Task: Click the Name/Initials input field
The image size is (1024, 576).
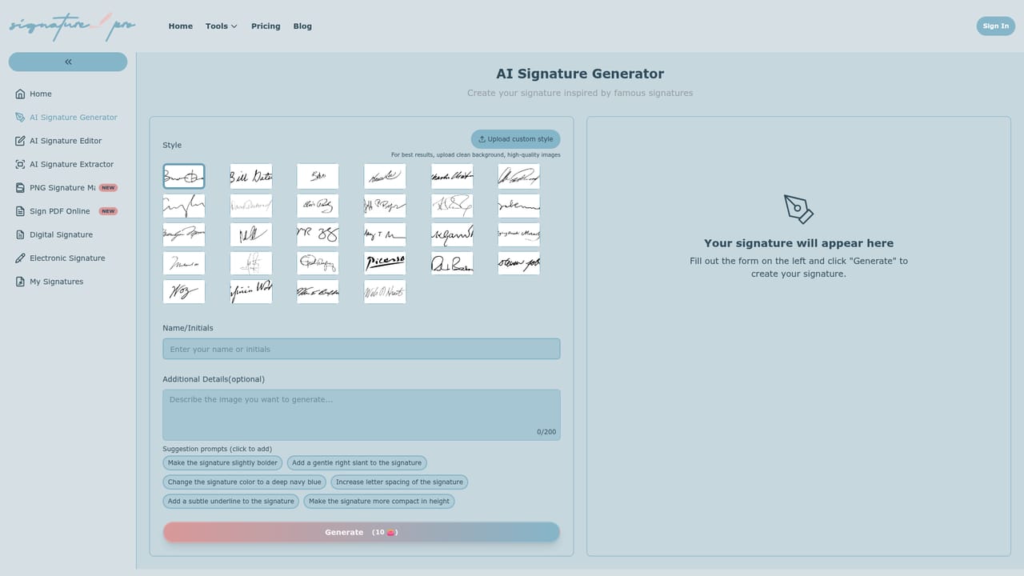Action: (x=362, y=349)
